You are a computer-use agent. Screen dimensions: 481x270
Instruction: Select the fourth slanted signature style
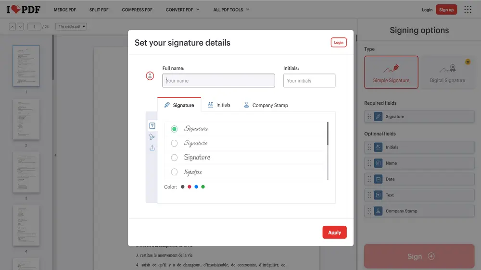pos(174,172)
